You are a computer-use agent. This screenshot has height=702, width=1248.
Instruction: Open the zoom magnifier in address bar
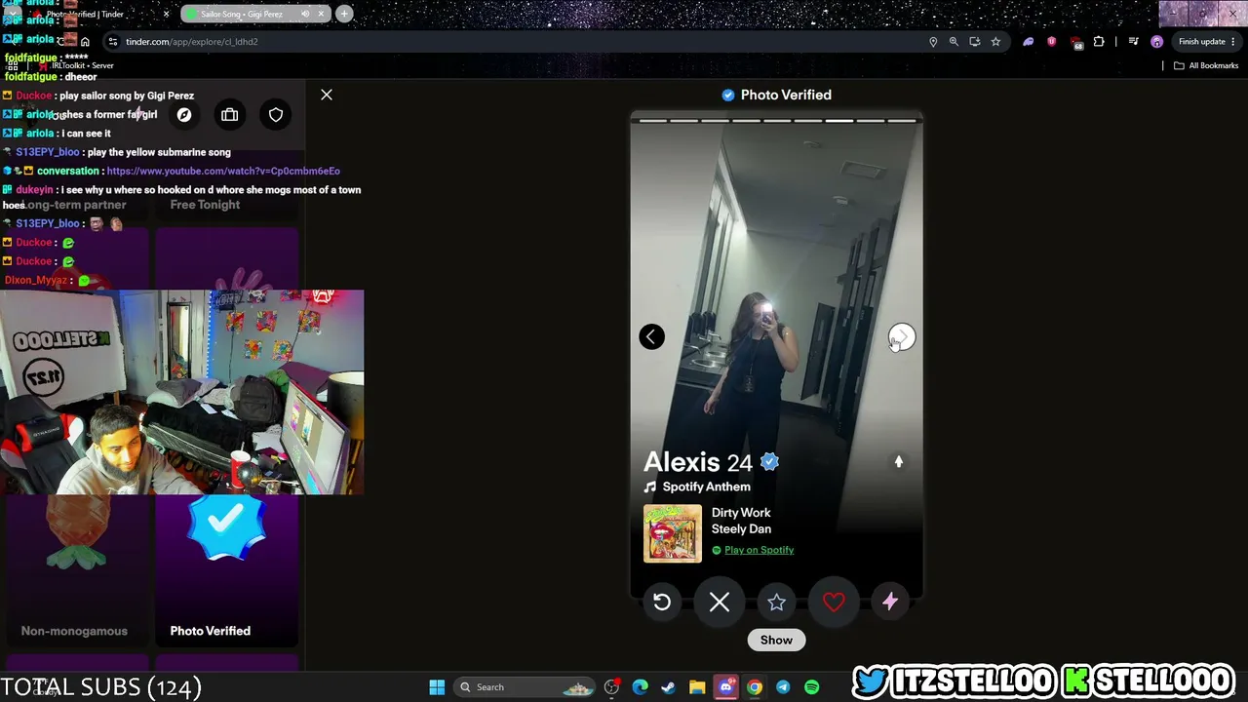954,42
